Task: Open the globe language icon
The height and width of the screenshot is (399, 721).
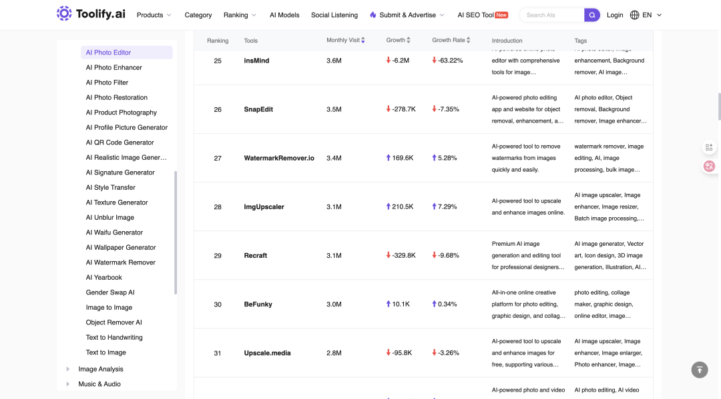Action: (x=635, y=15)
